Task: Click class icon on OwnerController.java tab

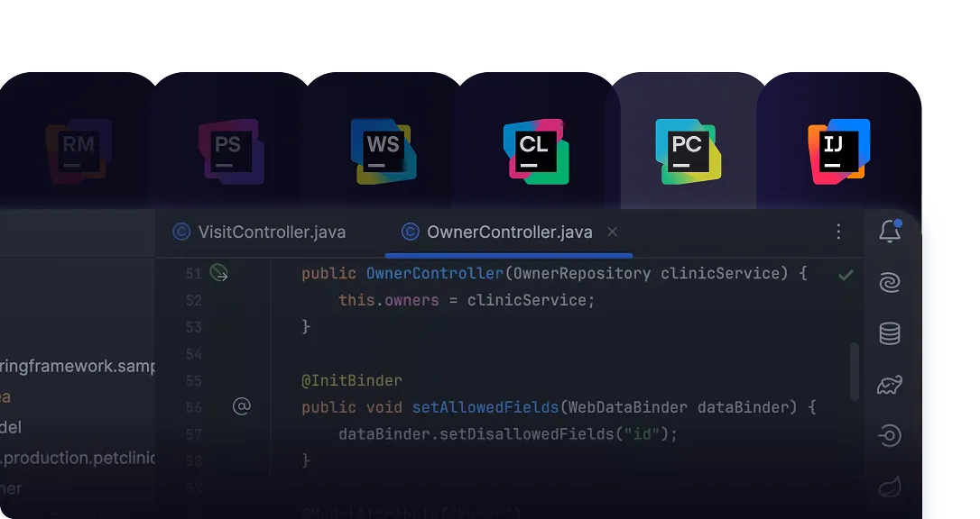Action: coord(410,232)
